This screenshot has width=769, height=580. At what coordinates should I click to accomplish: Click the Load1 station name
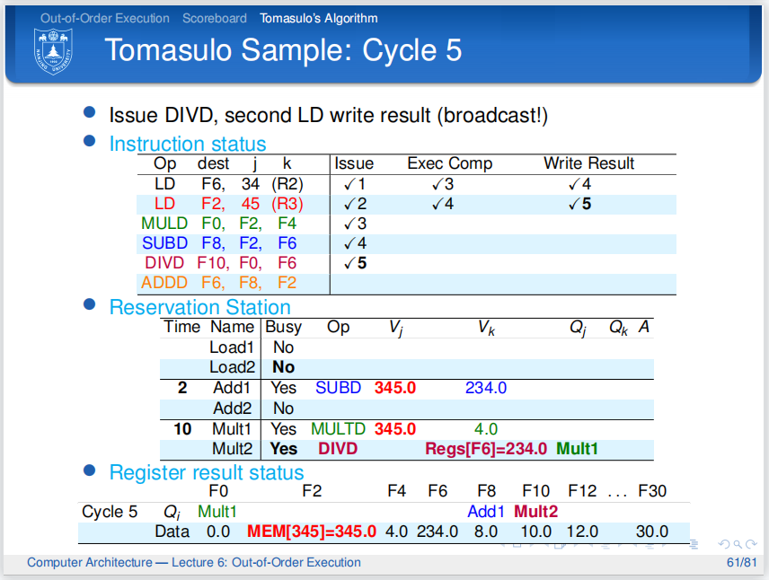tap(232, 347)
